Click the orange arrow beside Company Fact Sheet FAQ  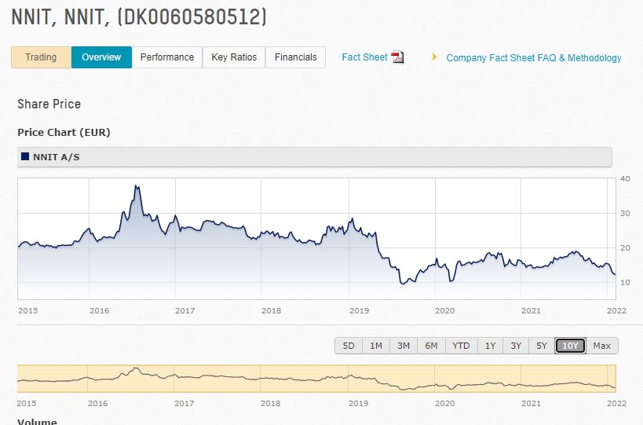[434, 57]
